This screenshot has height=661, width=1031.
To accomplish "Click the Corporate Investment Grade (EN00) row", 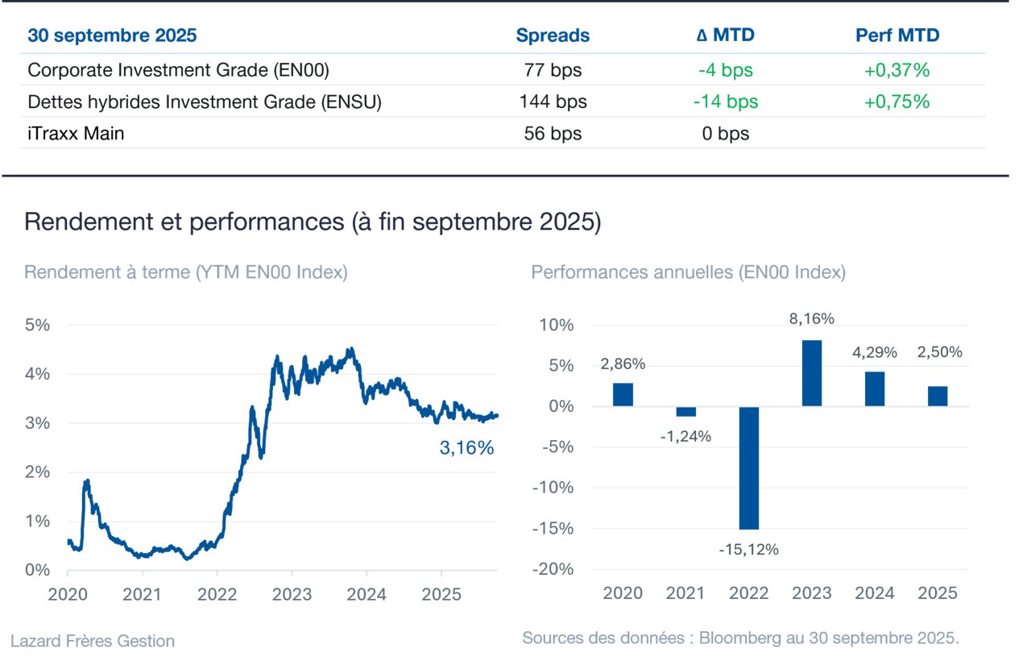I will 503,70.
